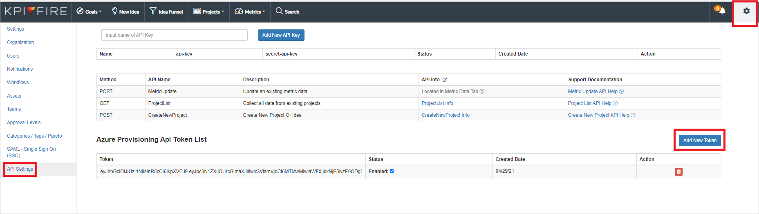Click the Add New API Key button
Viewport: 759px width, 214px height.
click(281, 35)
